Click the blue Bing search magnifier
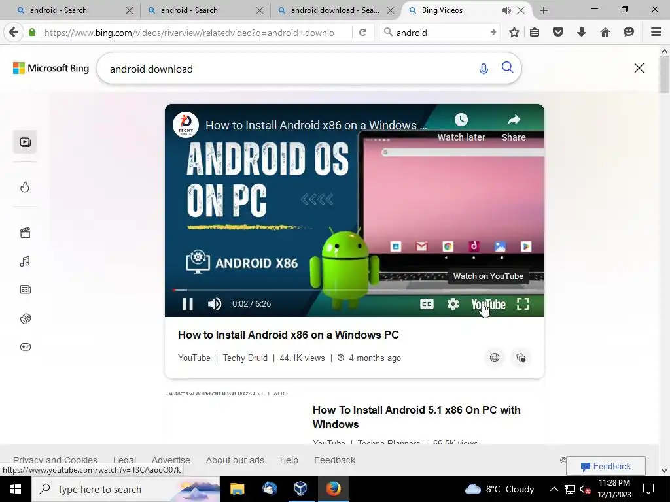 (507, 68)
